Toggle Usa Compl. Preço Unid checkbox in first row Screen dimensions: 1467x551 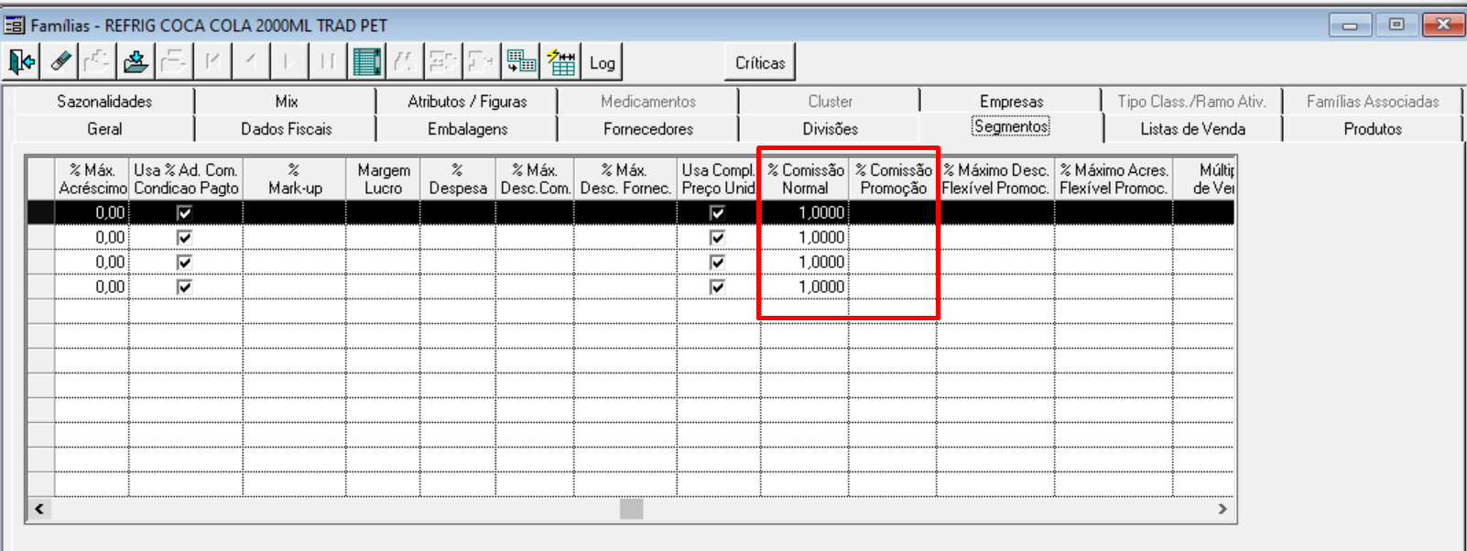pos(718,212)
